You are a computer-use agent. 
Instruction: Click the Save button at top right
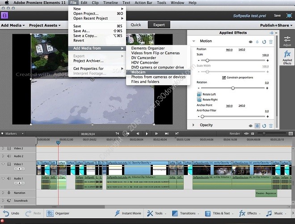click(277, 16)
